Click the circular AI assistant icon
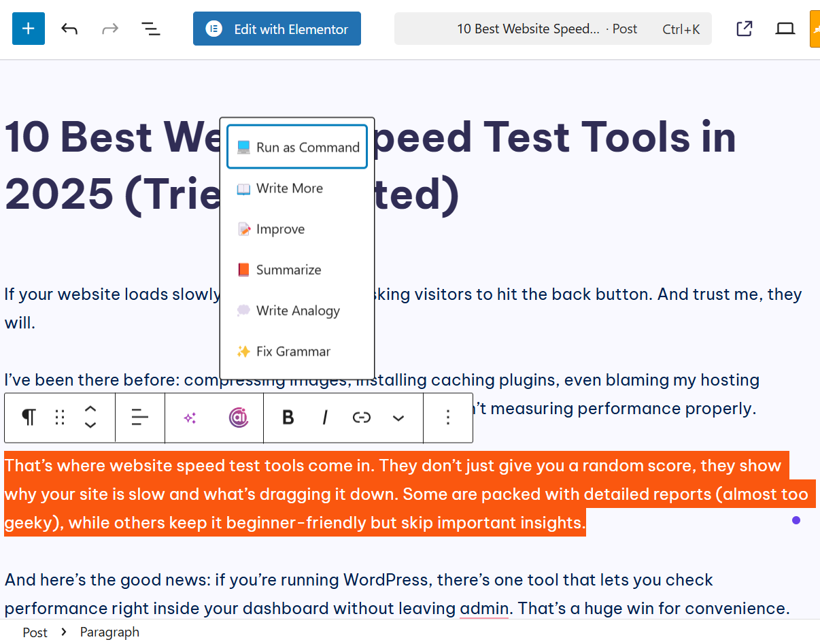The width and height of the screenshot is (820, 644). [x=238, y=418]
